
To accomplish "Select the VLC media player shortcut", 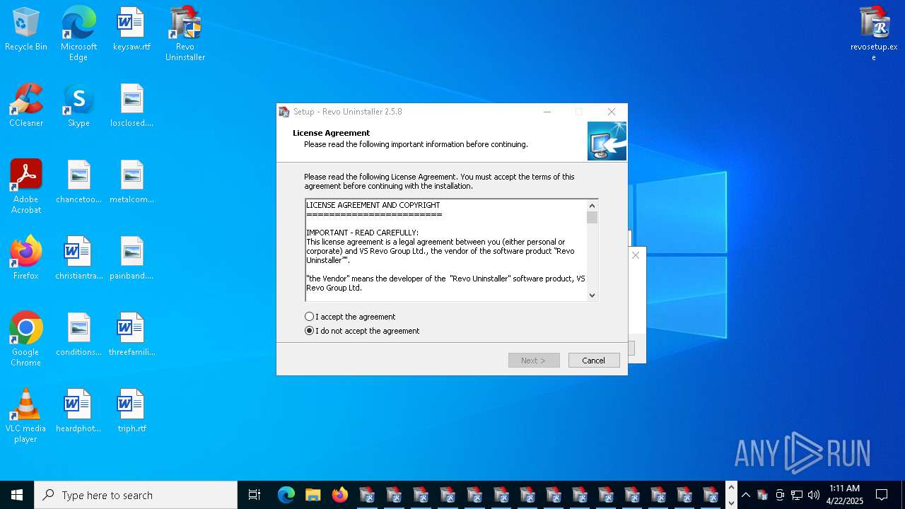I will [x=26, y=416].
